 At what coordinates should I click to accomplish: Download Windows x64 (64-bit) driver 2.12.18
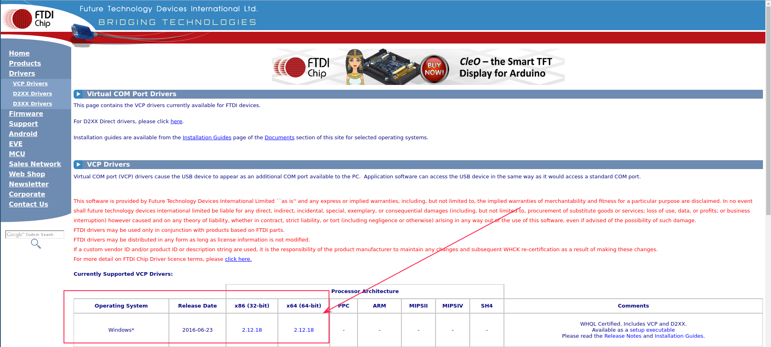(304, 330)
